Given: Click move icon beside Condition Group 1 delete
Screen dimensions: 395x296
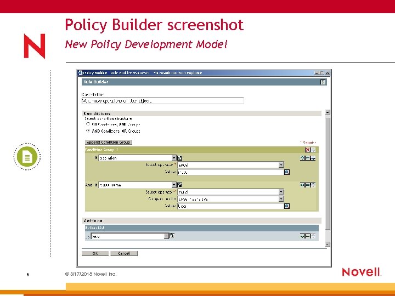Looking at the screenshot, I should (x=313, y=150).
